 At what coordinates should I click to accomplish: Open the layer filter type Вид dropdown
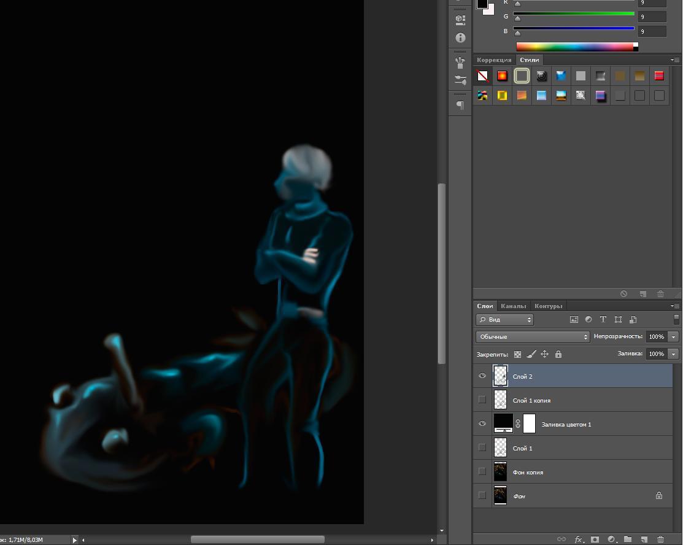coord(504,320)
